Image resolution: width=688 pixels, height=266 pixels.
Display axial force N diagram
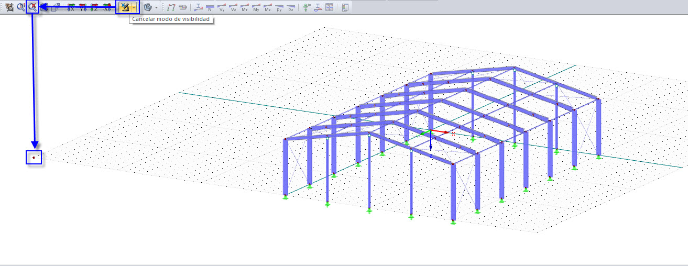tap(210, 7)
